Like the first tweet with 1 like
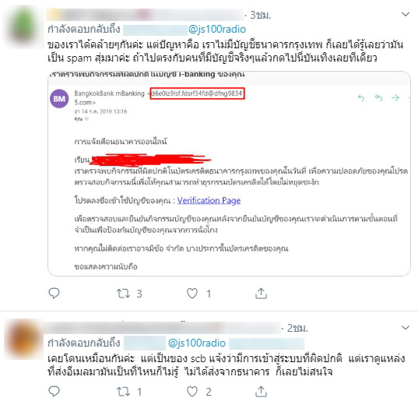Viewport: 418px width, 405px height. (x=192, y=294)
